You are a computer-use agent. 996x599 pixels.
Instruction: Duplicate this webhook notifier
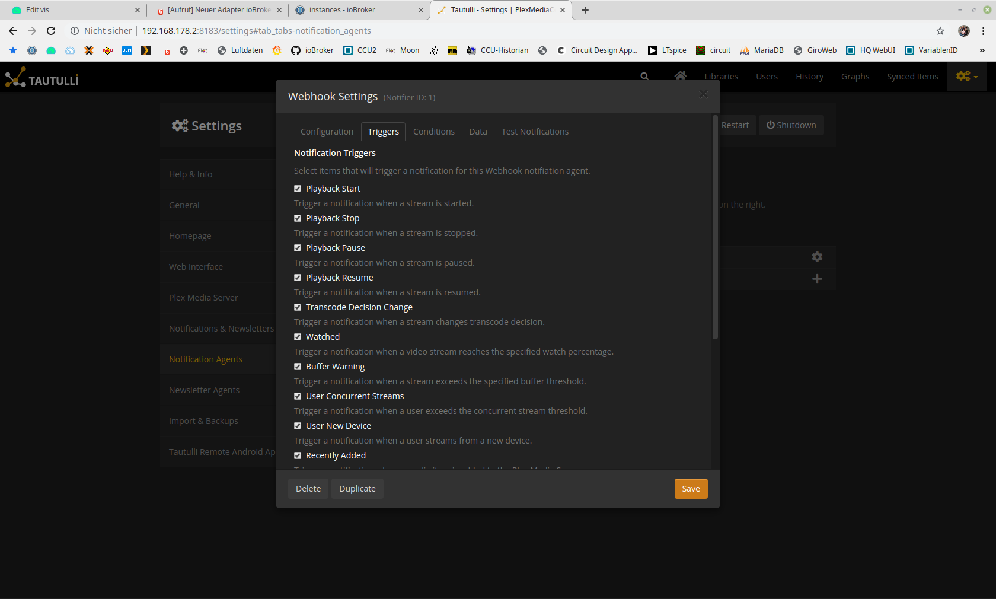click(x=357, y=489)
